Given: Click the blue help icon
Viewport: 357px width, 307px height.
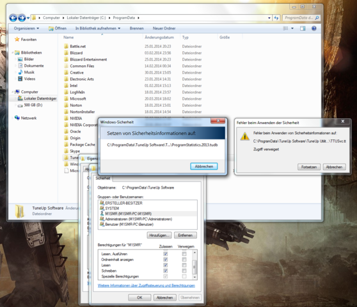Looking at the screenshot, I should point(314,28).
